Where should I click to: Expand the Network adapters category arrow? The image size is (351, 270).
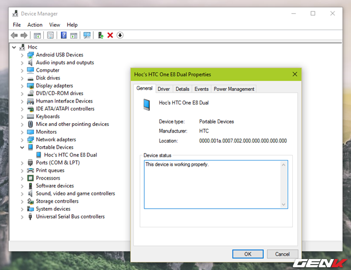click(x=22, y=140)
